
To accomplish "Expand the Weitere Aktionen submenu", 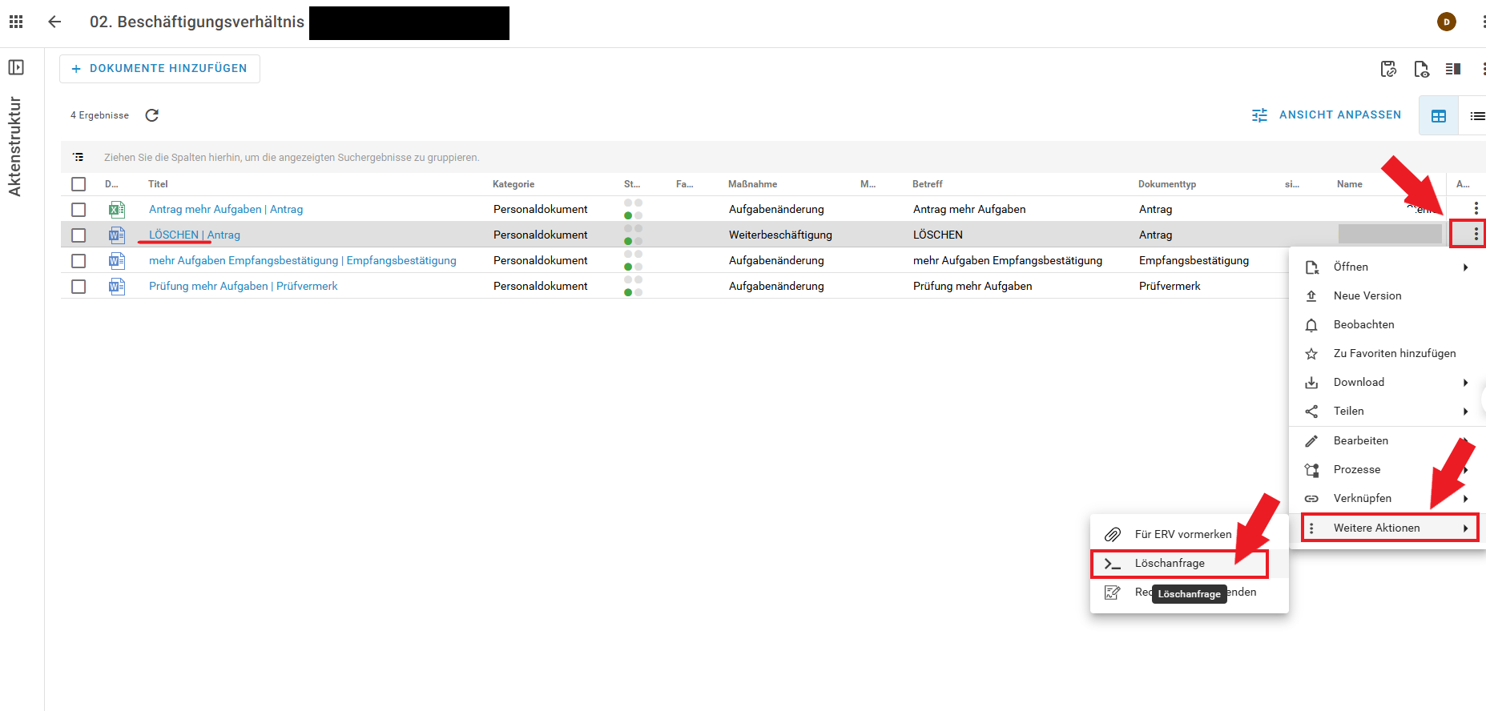I will [1389, 528].
